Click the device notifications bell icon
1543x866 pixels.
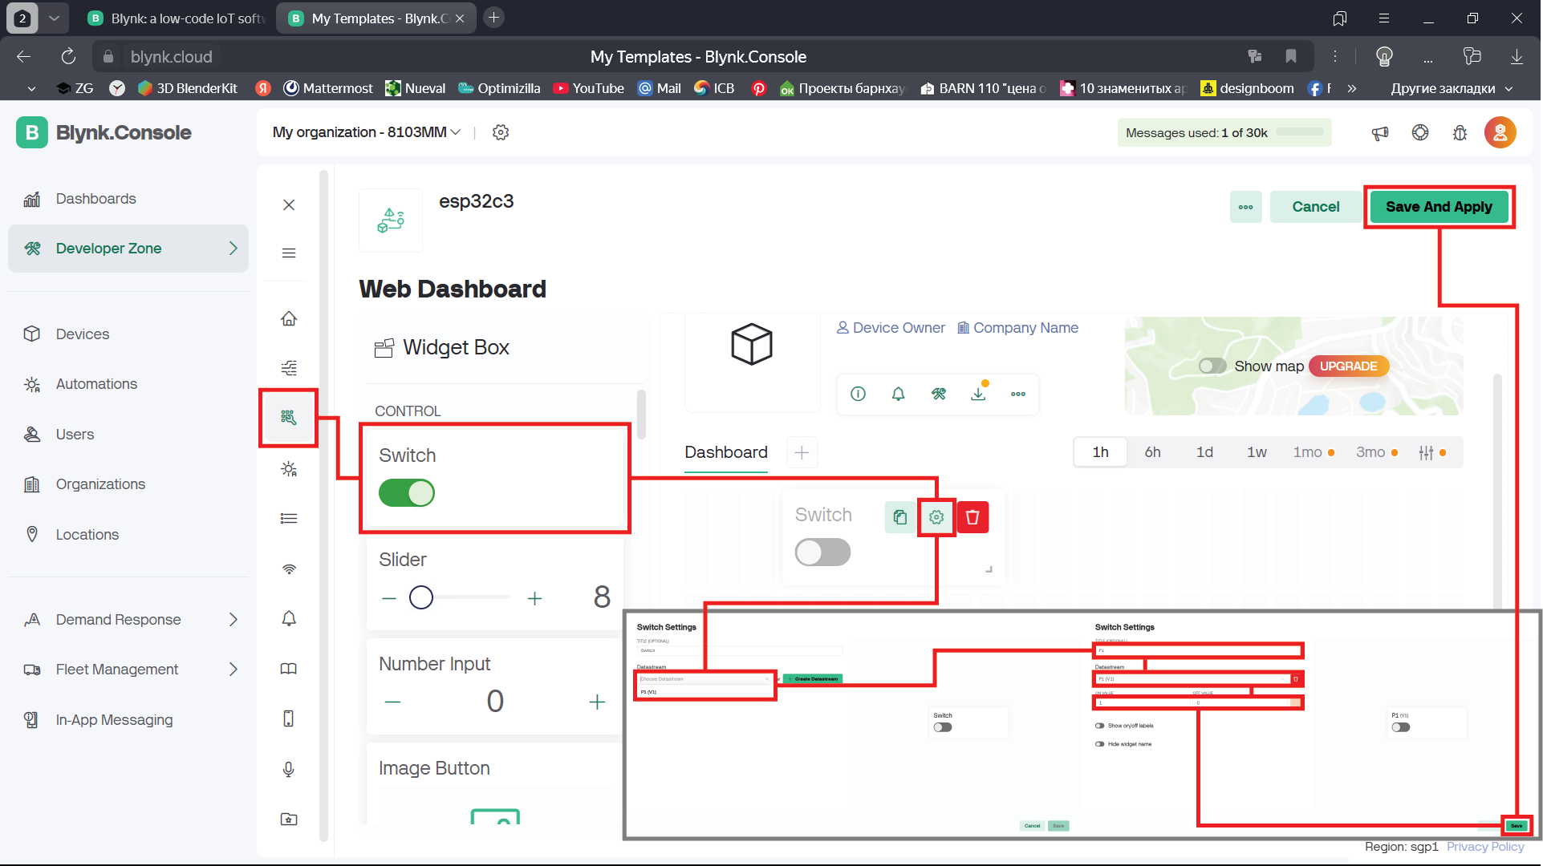[899, 394]
